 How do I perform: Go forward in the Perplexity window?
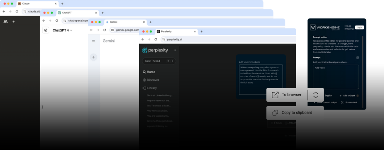[x=149, y=39]
